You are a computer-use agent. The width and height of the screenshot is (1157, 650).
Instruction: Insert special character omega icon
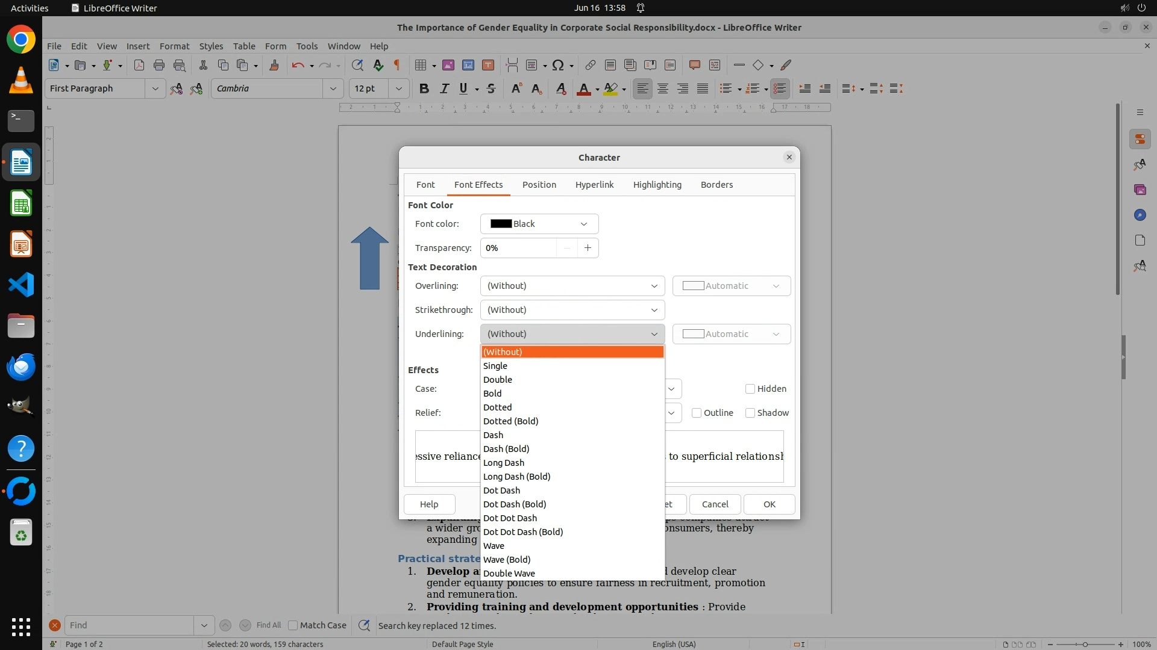pos(558,65)
